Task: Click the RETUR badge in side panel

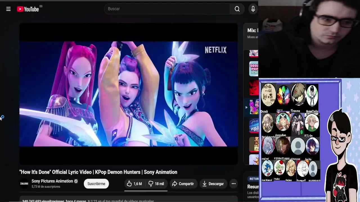Action: (254, 179)
